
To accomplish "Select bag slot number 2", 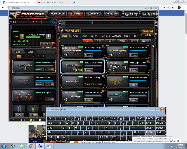I will point(24,56).
